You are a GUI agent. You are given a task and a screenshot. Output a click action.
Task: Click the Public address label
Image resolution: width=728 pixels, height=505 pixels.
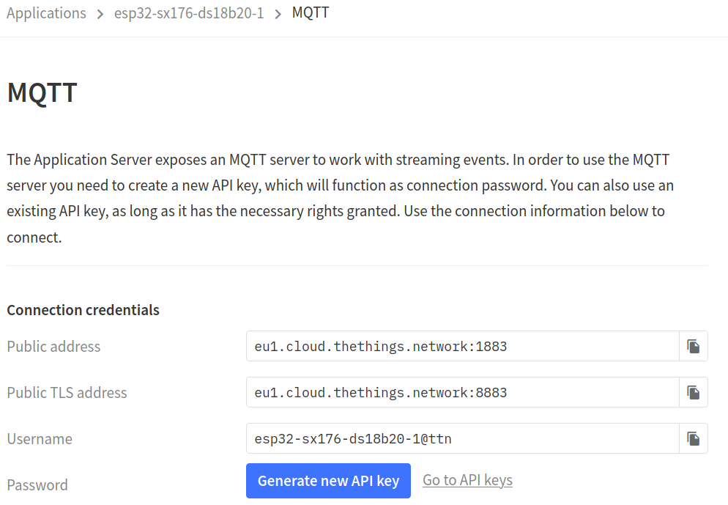(x=53, y=347)
